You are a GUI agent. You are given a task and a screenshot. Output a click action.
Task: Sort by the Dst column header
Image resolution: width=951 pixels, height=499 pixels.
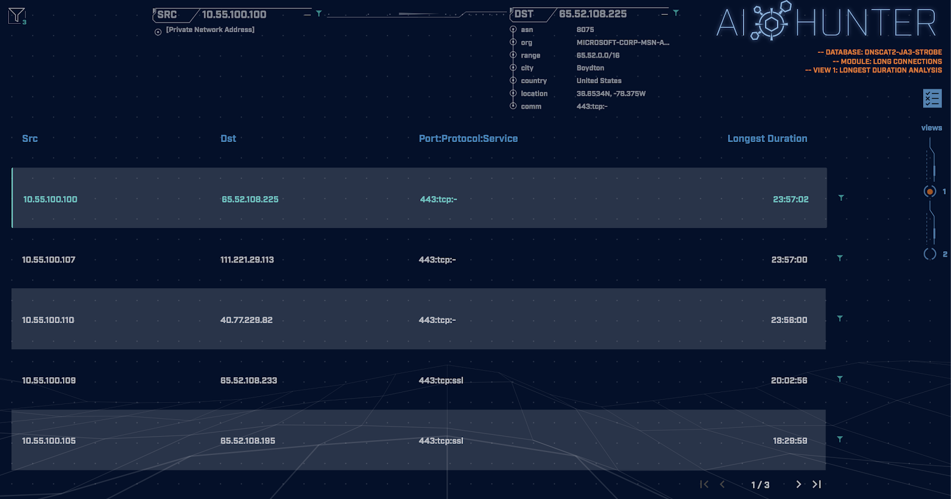pos(228,138)
